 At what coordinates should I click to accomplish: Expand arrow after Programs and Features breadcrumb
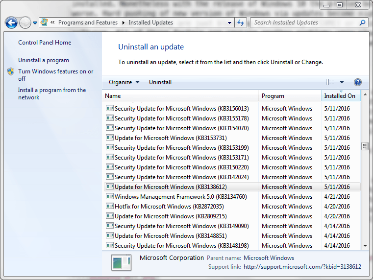pos(123,23)
